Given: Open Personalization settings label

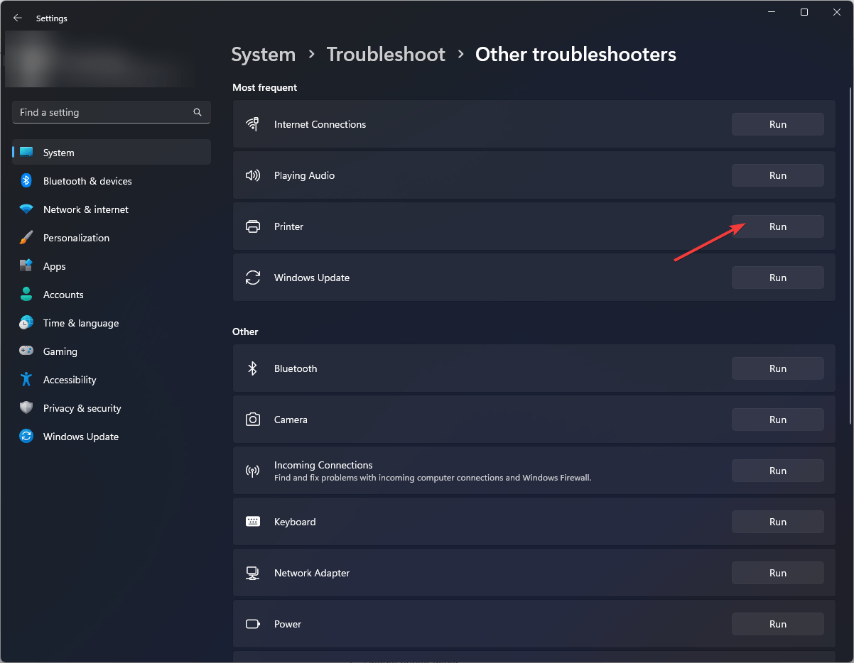Looking at the screenshot, I should pos(76,238).
